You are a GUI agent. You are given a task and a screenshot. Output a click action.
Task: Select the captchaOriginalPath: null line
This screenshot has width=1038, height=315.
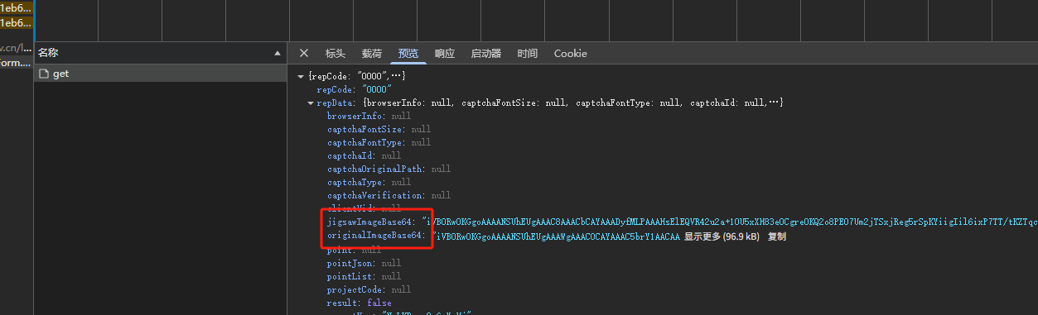[389, 169]
